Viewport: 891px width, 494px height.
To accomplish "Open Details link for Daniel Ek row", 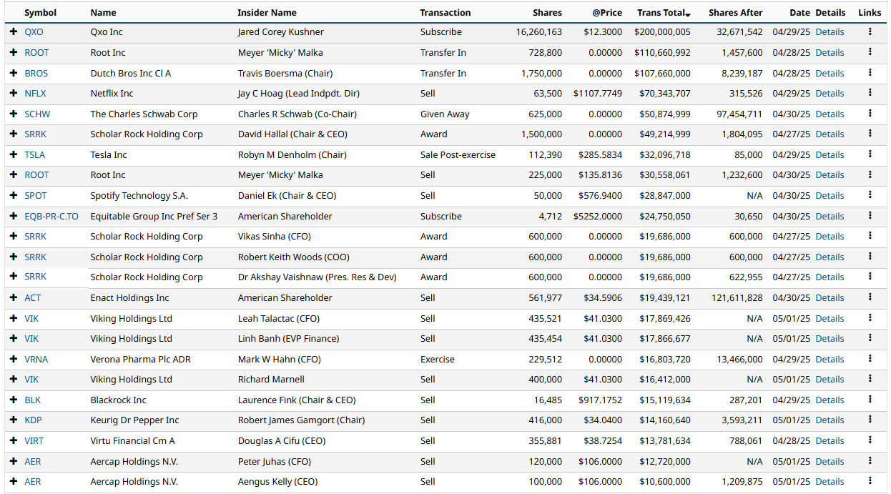I will 830,195.
